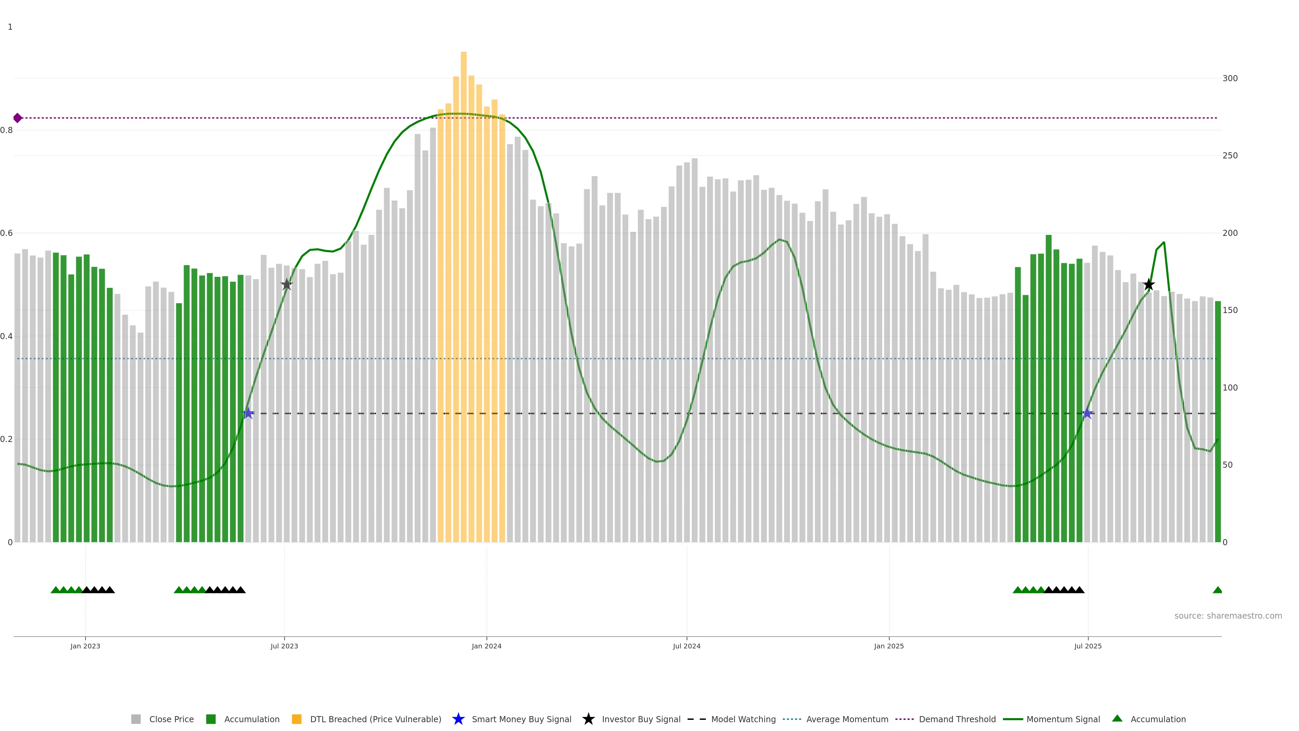Click the Jul 2024 axis label
This screenshot has height=731, width=1299.
[686, 646]
